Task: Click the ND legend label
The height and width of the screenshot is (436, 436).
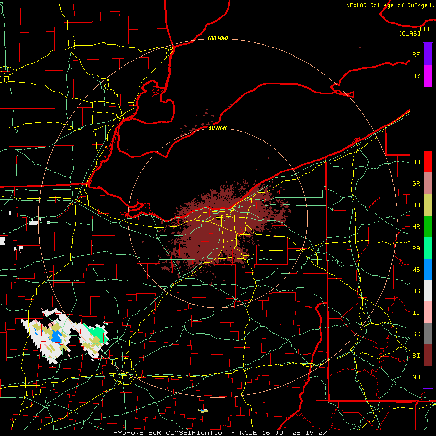Action: pyautogui.click(x=416, y=377)
